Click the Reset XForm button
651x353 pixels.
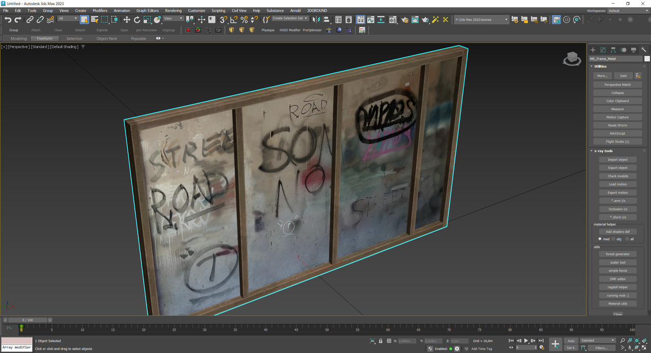point(617,125)
